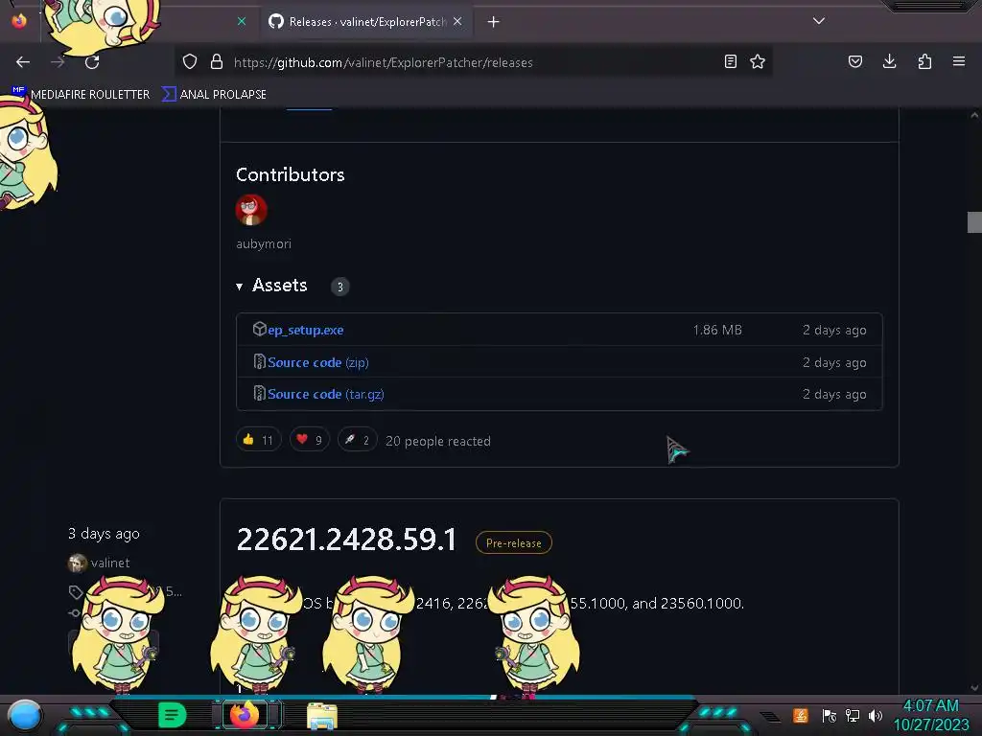Click the scrollbar down arrow

[x=974, y=688]
